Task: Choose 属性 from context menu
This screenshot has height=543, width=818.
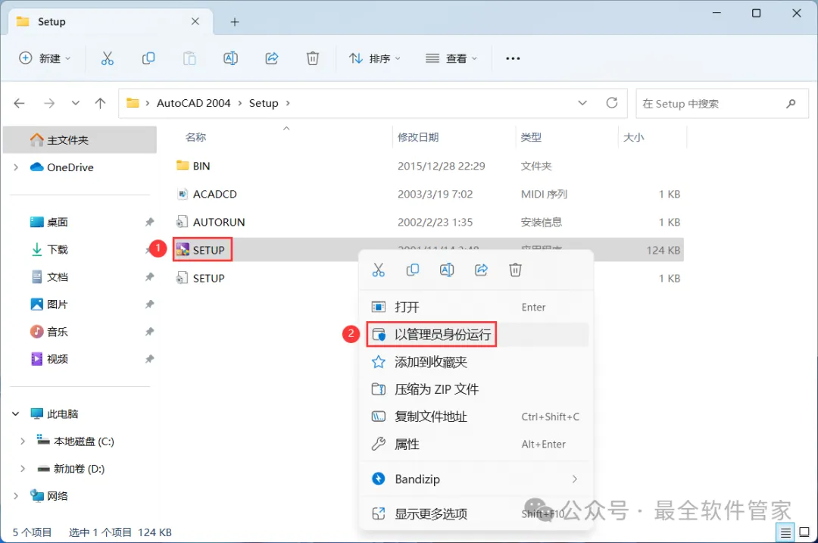Action: 478,444
